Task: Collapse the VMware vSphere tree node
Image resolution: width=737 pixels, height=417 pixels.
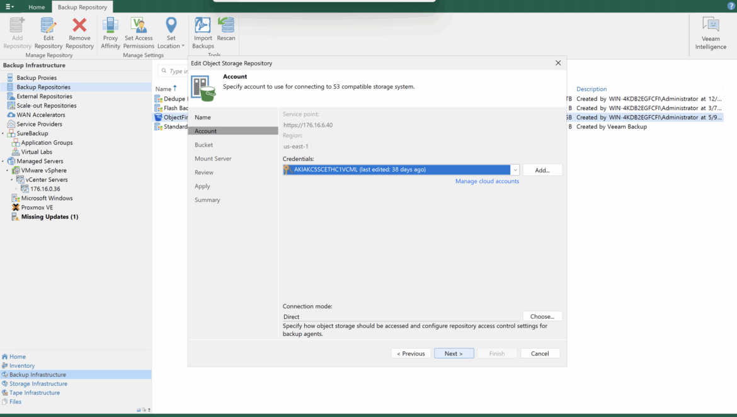Action: click(8, 170)
